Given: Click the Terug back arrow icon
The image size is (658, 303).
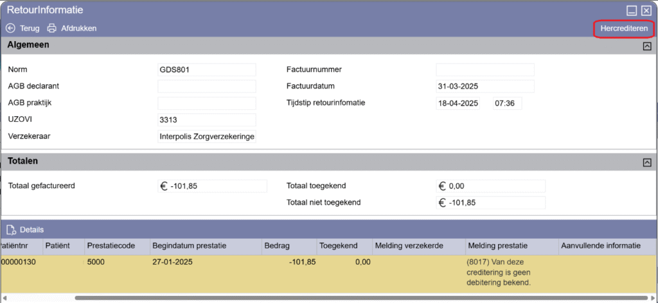Looking at the screenshot, I should (10, 28).
